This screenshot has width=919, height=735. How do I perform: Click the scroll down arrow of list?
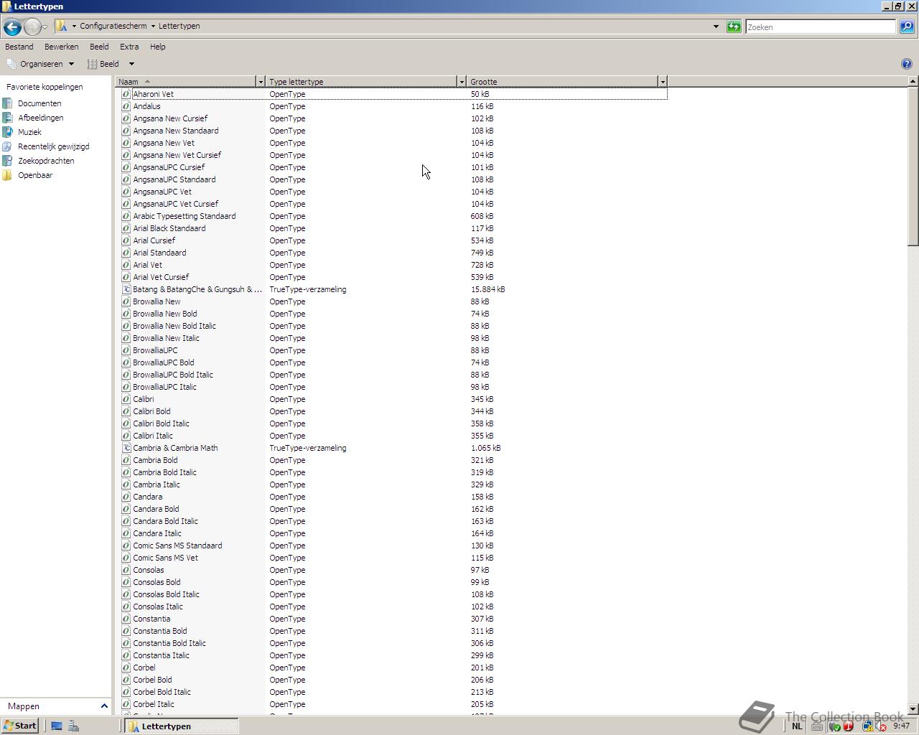pyautogui.click(x=913, y=709)
